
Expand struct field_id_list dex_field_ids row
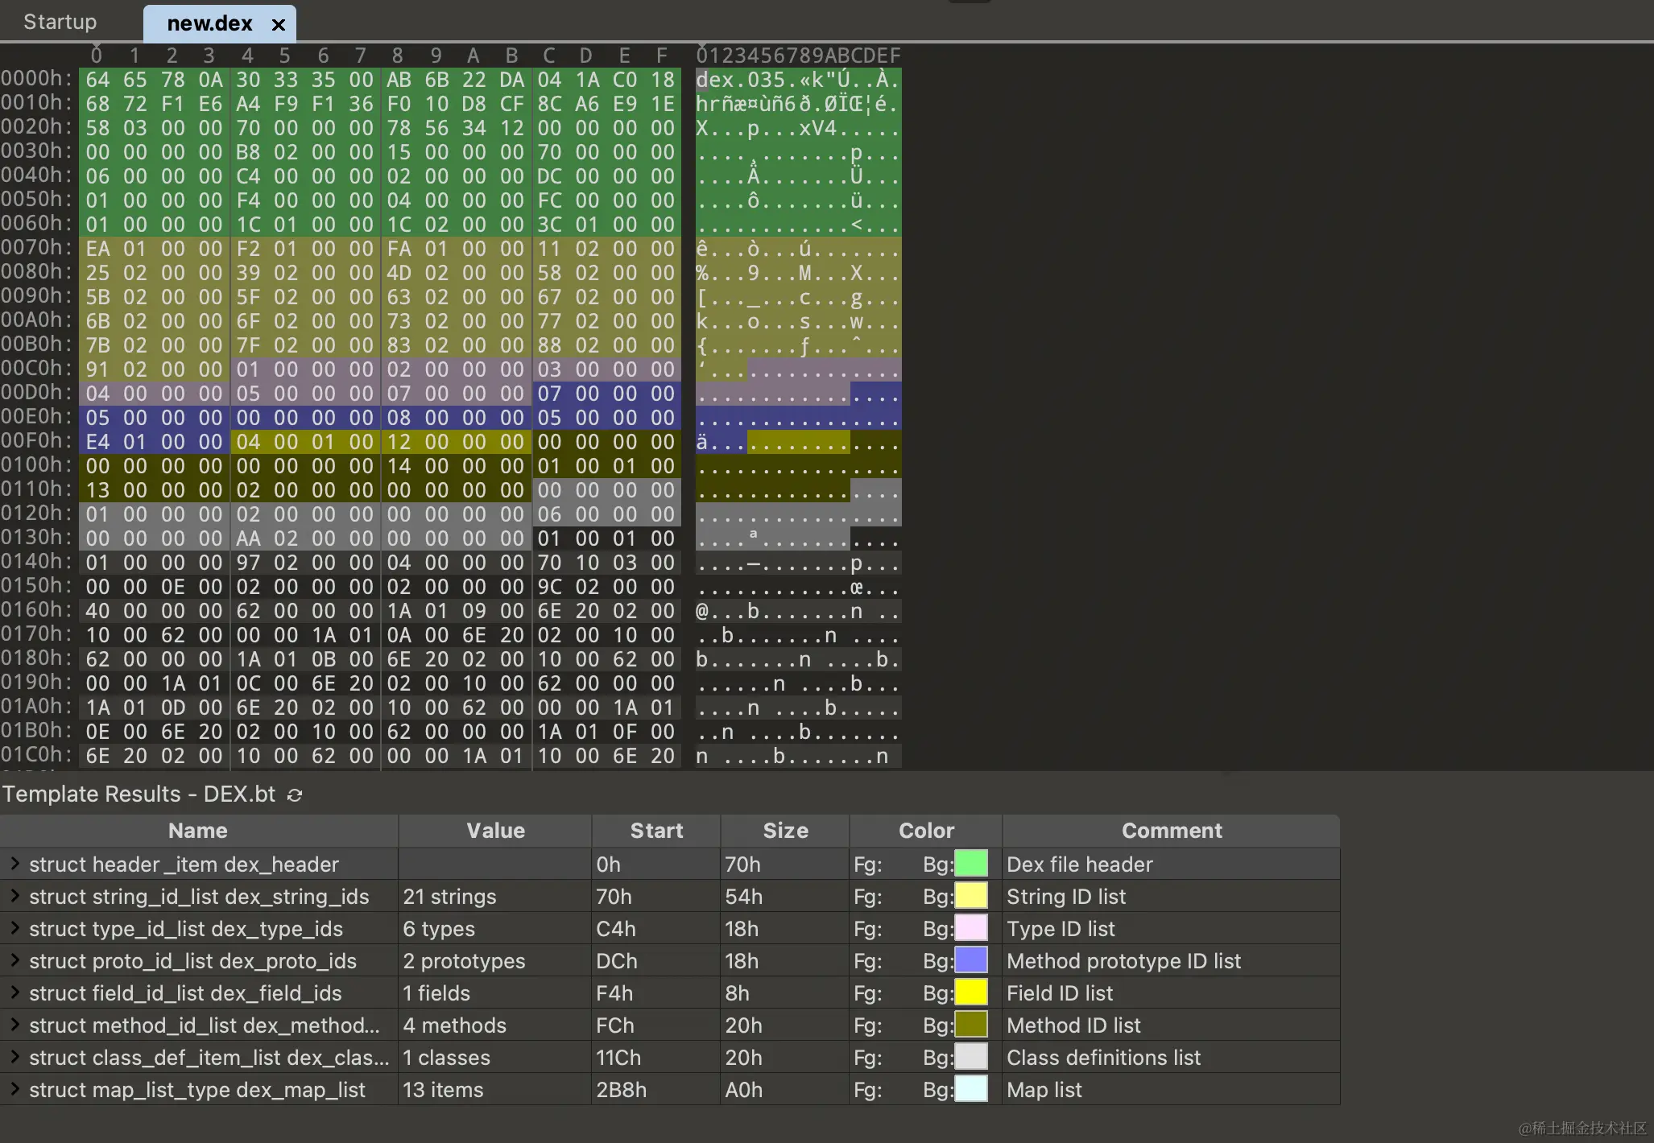[x=14, y=992]
